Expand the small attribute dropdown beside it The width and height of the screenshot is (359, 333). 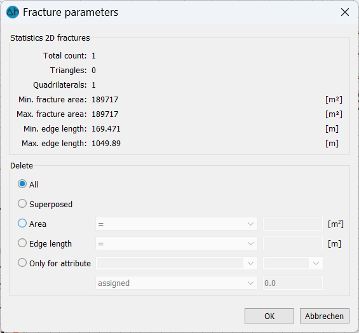tap(293, 263)
